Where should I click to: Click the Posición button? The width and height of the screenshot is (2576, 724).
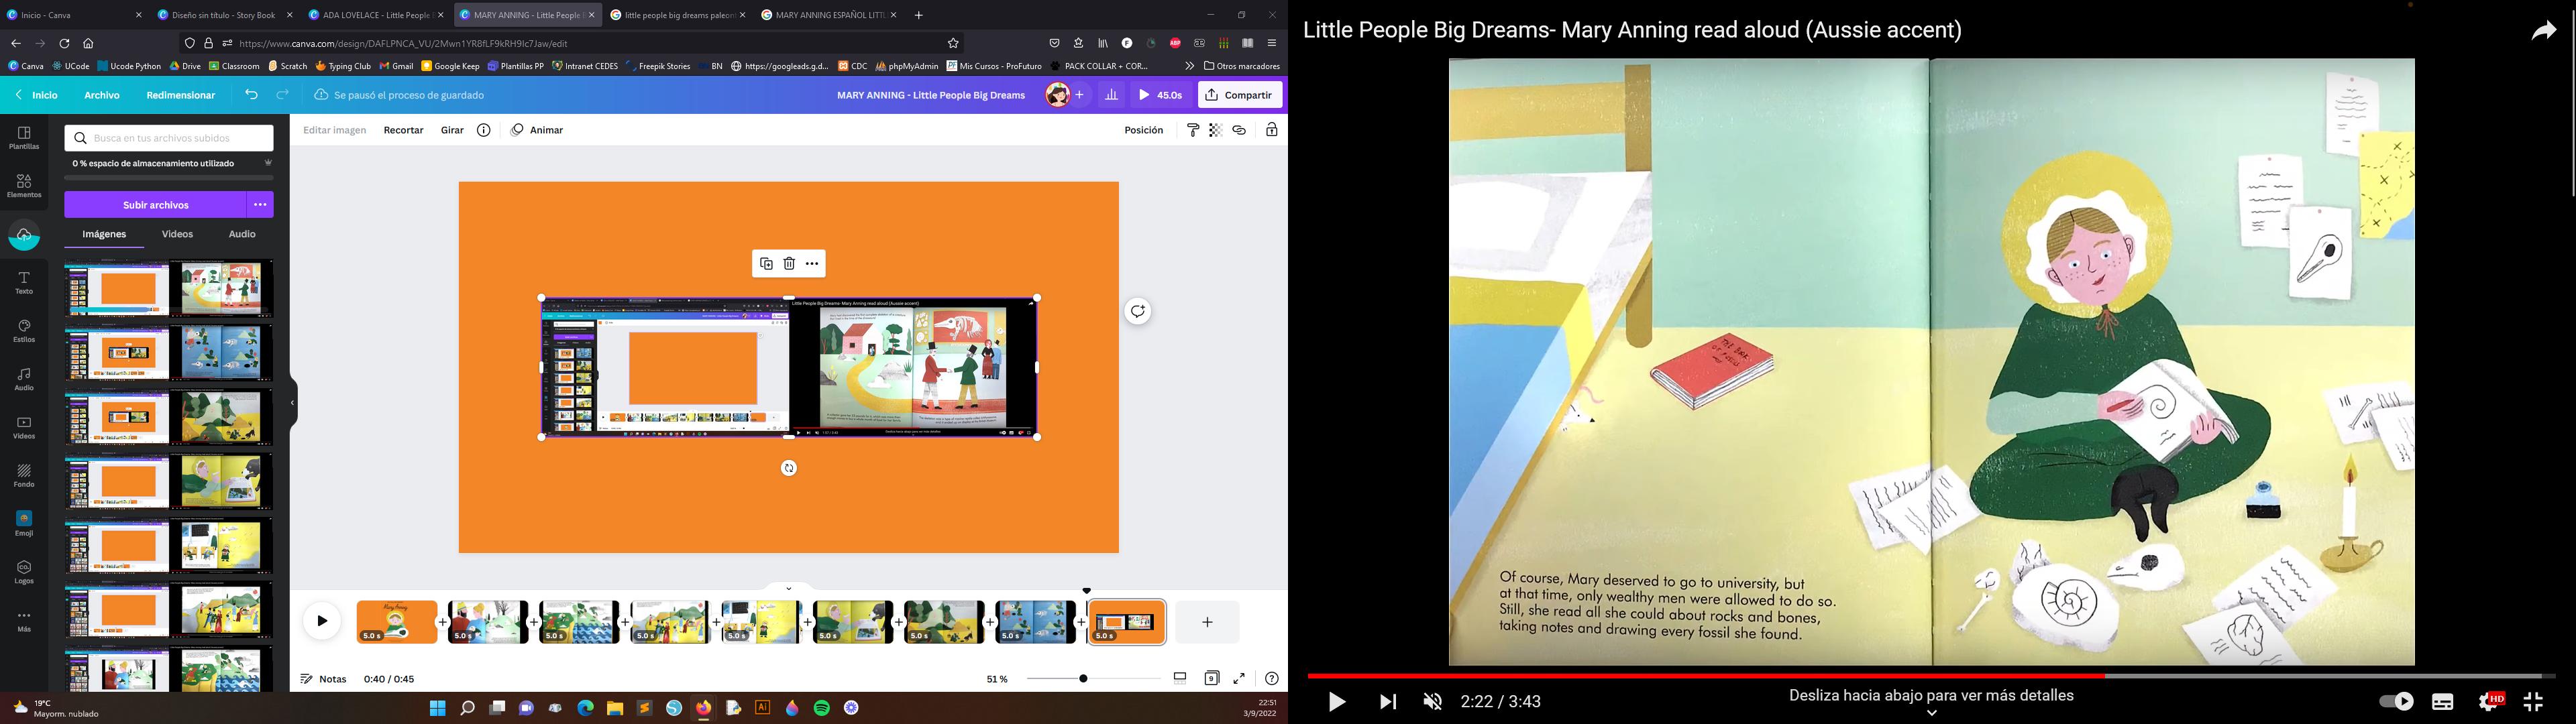[1144, 130]
